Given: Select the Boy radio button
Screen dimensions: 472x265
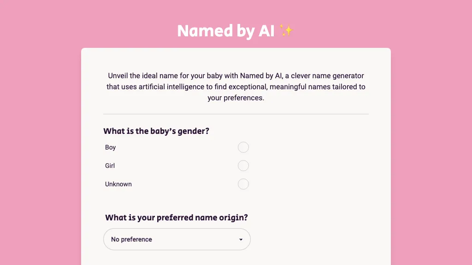Looking at the screenshot, I should (243, 147).
